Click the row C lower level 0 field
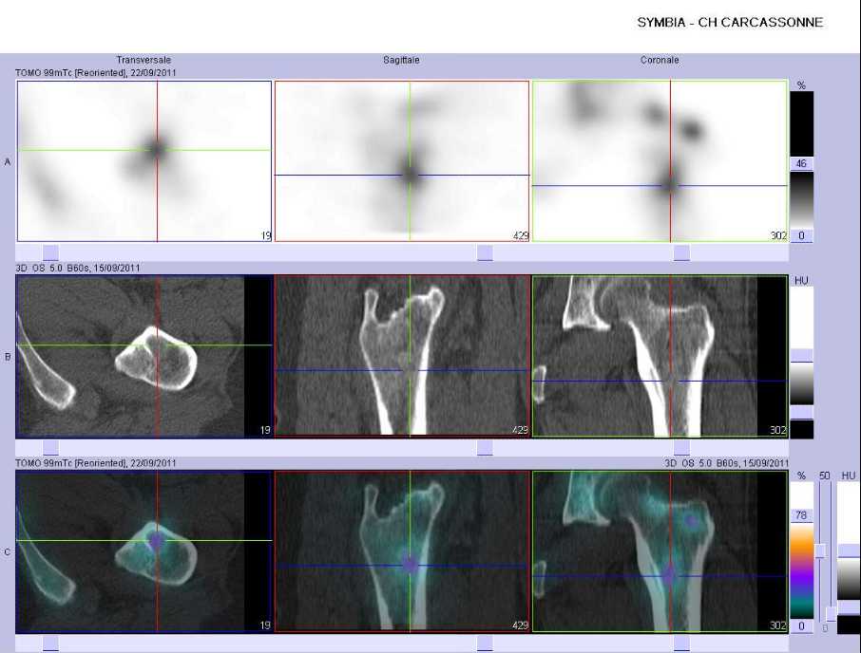 pyautogui.click(x=801, y=625)
